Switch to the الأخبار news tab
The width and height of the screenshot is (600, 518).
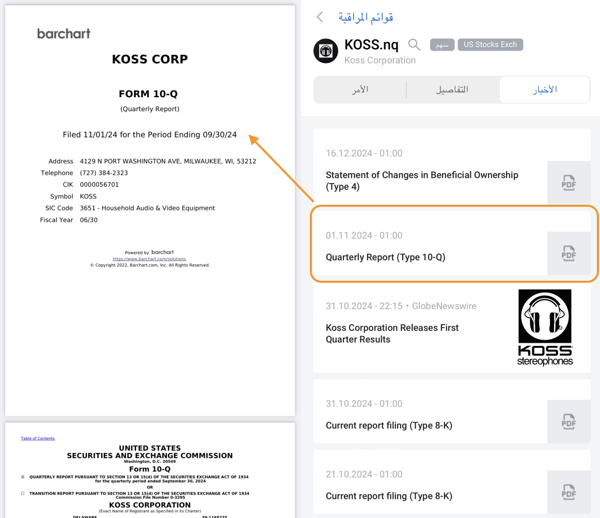[x=545, y=89]
